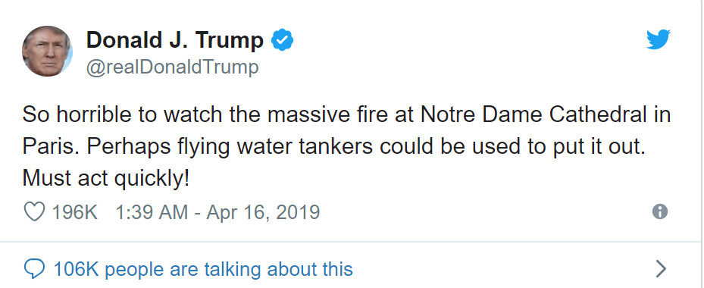Click the blue verified checkmark badge
The width and height of the screenshot is (704, 288).
(x=283, y=40)
